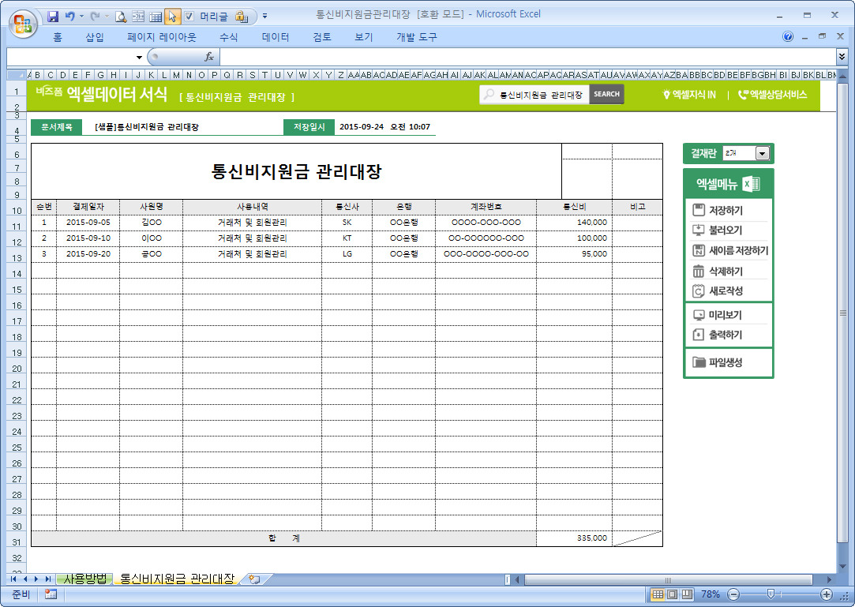
Task: Toggle the select objects arrow tool
Action: (172, 16)
